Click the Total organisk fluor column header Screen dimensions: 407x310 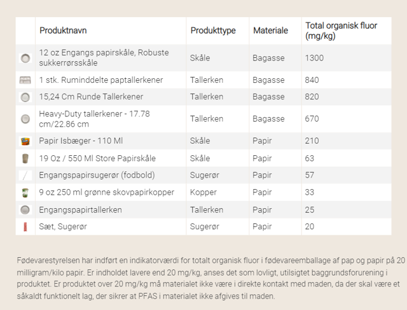pyautogui.click(x=341, y=31)
